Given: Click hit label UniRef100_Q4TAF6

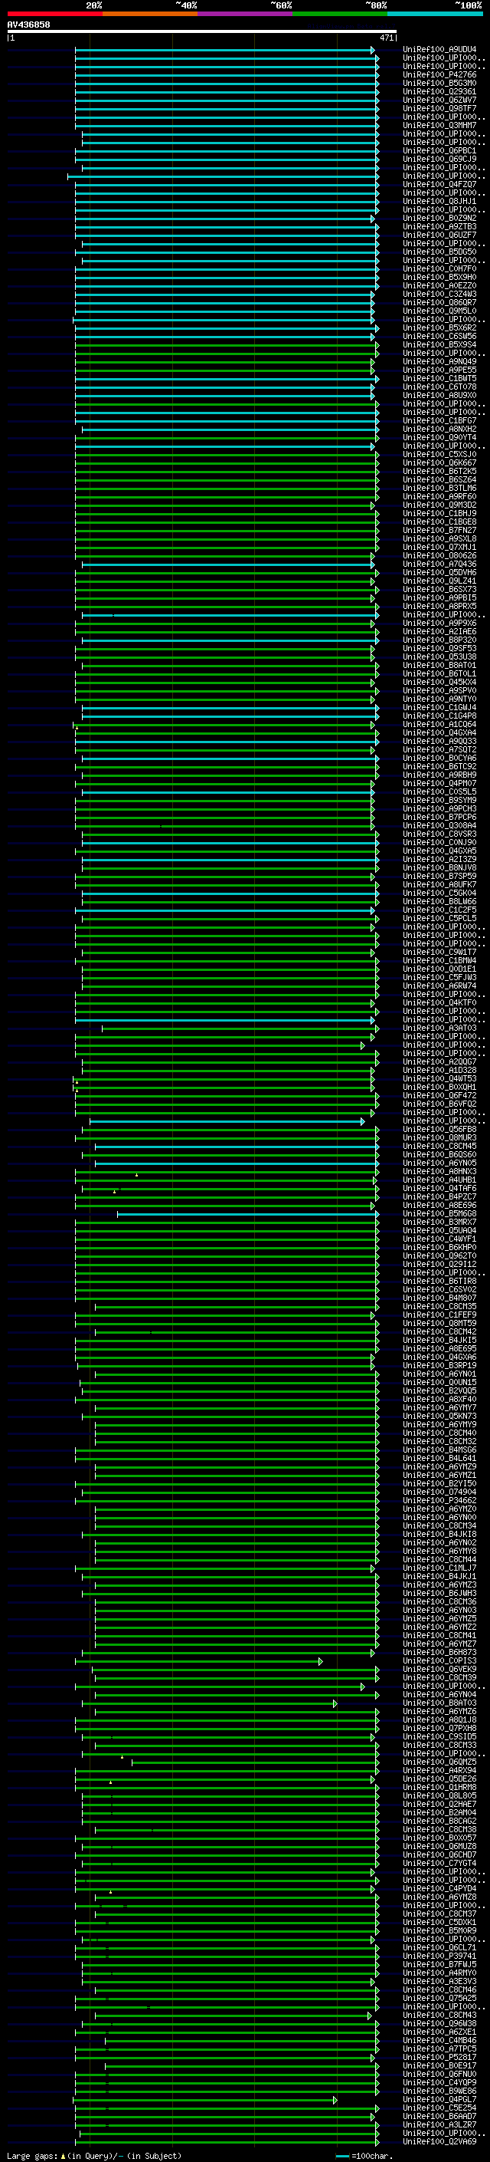Looking at the screenshot, I should [x=439, y=1189].
